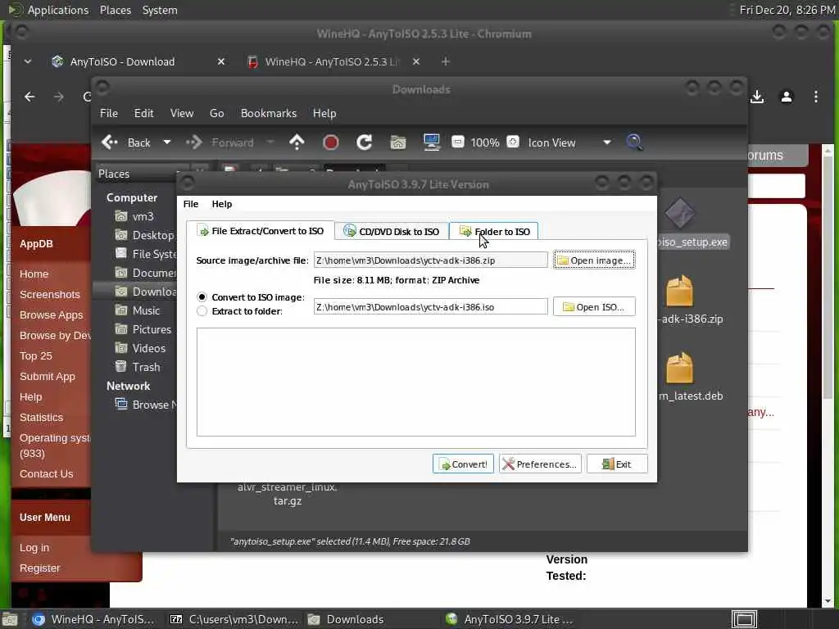Expand the Back history dropdown arrow
This screenshot has height=629, width=839.
point(167,143)
